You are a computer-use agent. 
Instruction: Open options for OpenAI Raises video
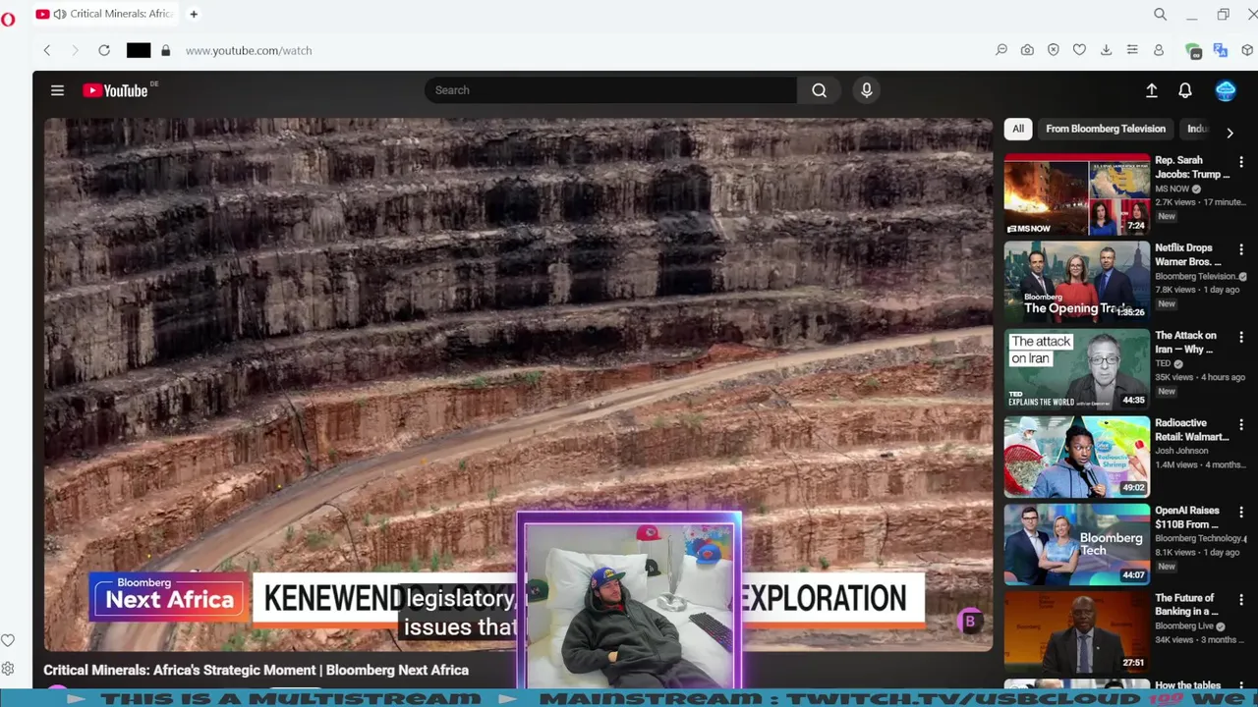1241,512
